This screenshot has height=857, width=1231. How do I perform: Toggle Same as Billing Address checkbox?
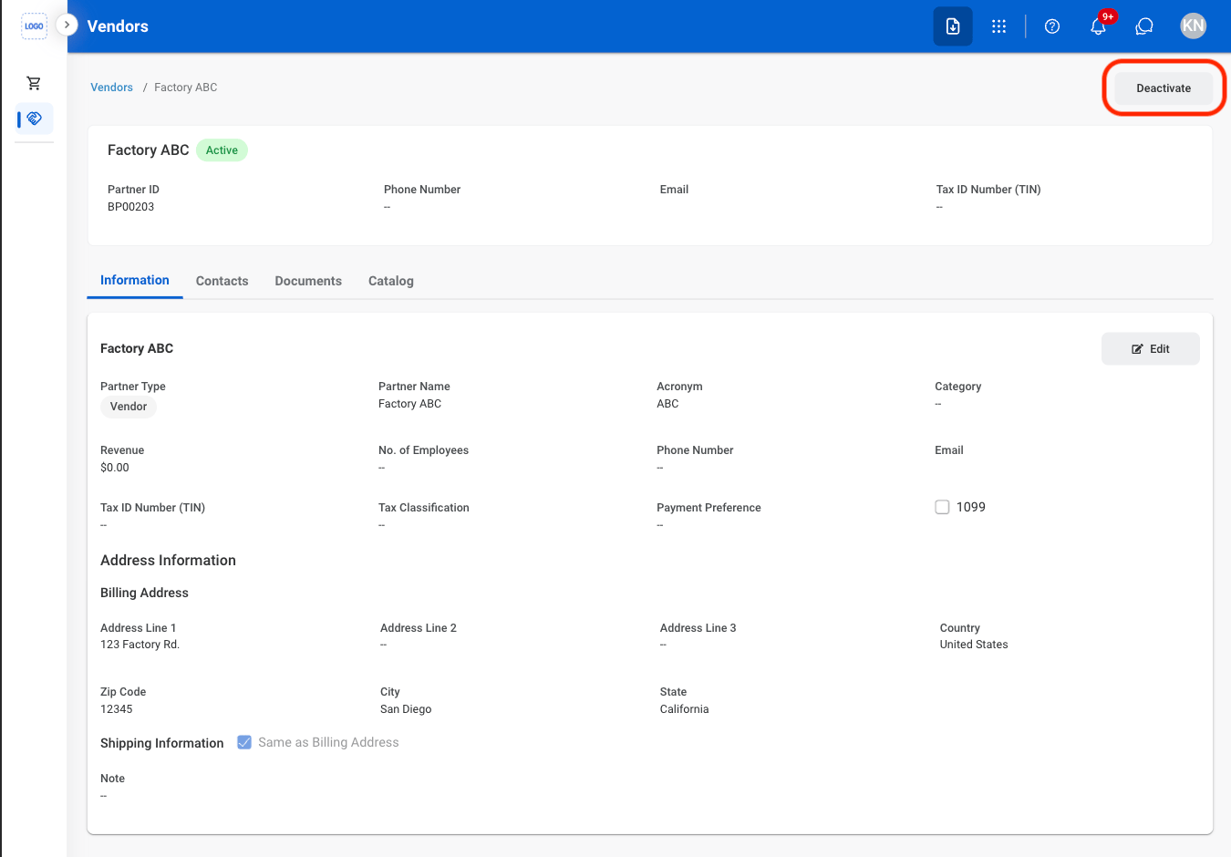pyautogui.click(x=244, y=742)
